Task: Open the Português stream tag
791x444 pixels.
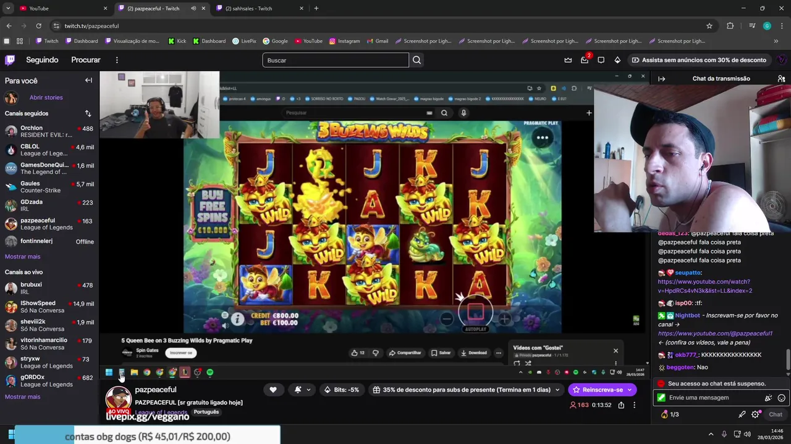Action: tap(206, 412)
